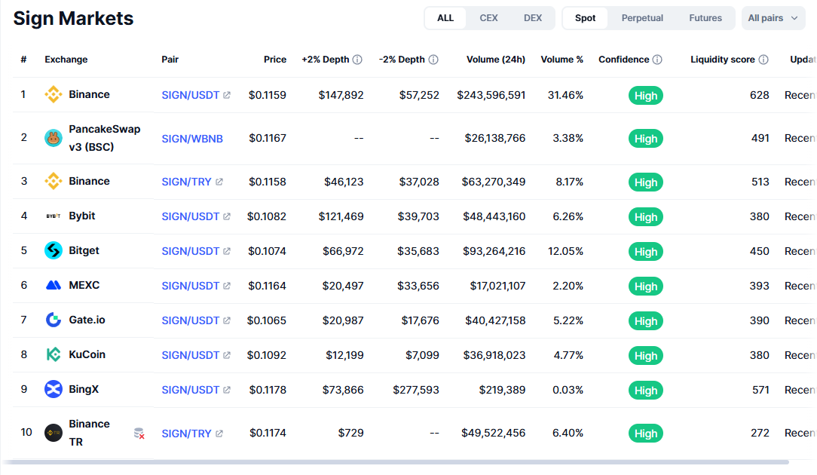Show info icon next to Liquidity score
817x475 pixels.
763,60
